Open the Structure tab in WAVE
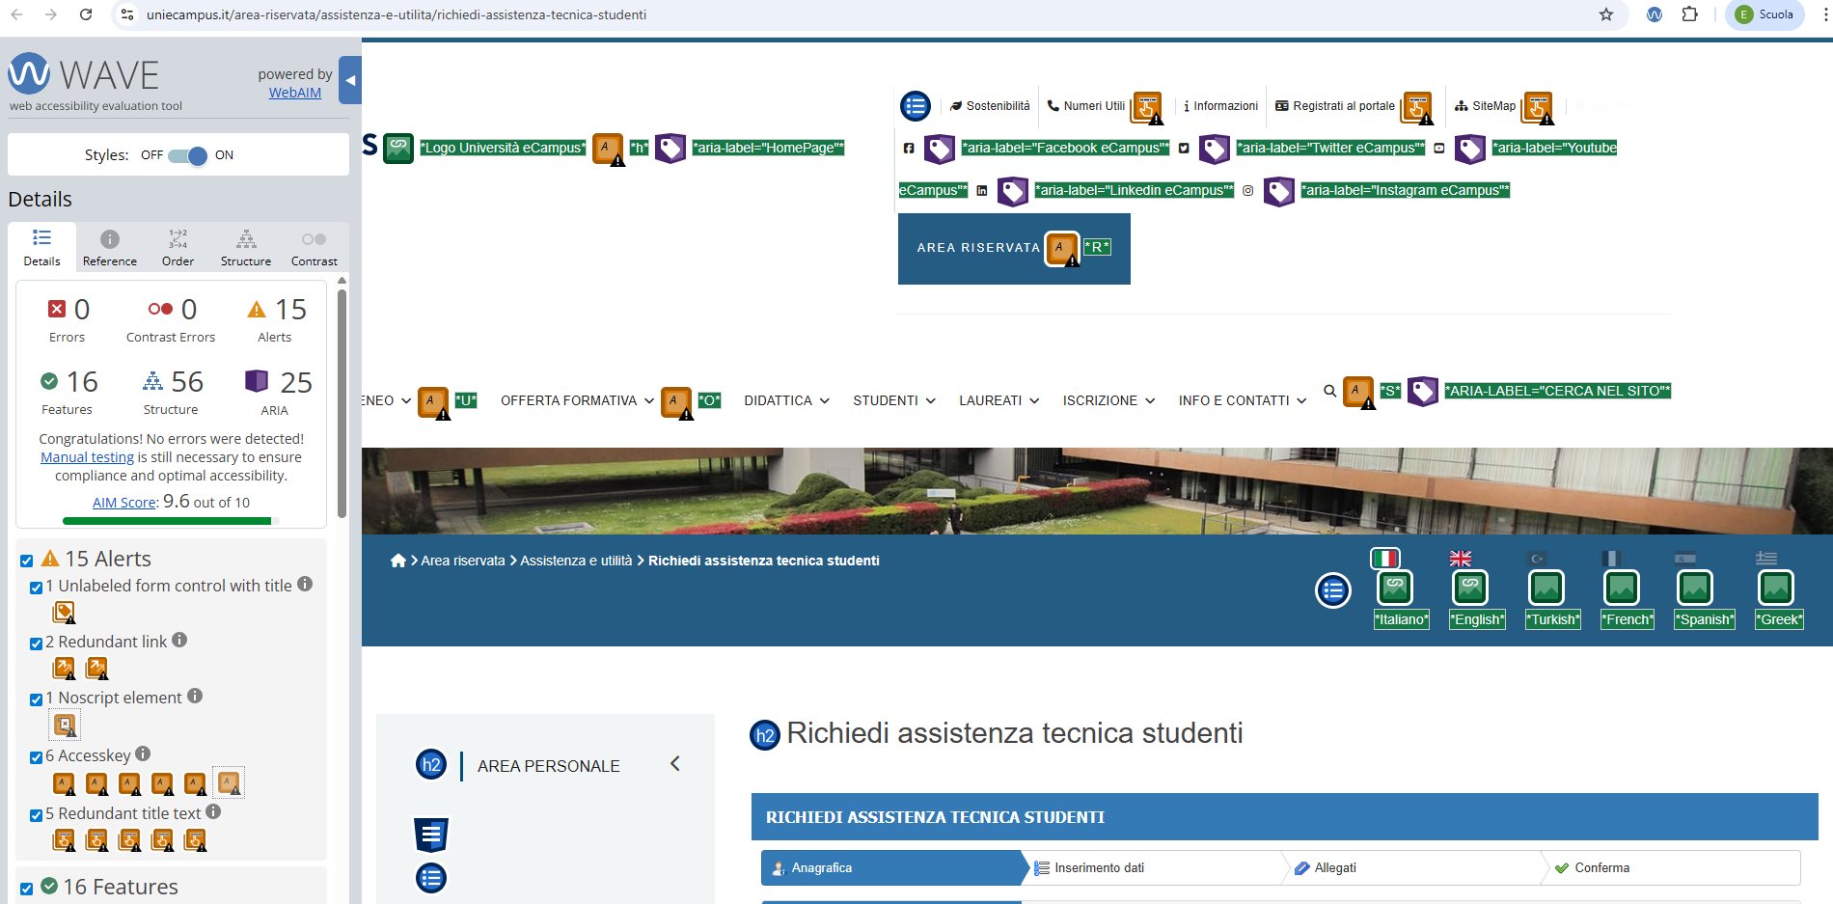 click(x=246, y=248)
